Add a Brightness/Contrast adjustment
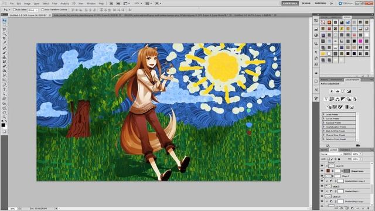375x211 pixels. [332, 91]
